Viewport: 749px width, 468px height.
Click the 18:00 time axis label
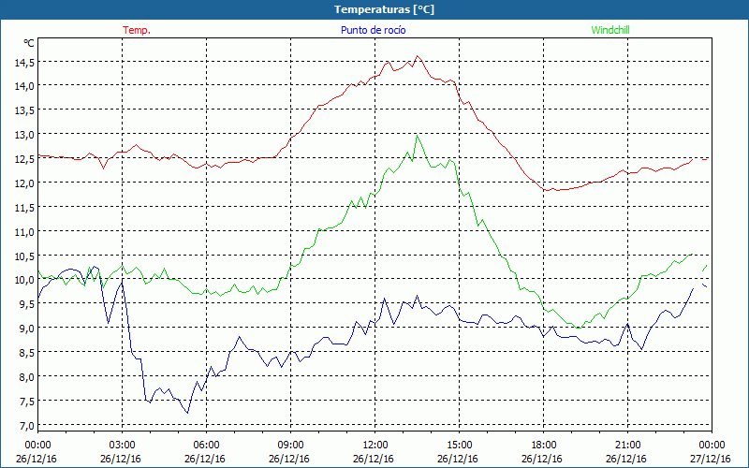tap(543, 446)
